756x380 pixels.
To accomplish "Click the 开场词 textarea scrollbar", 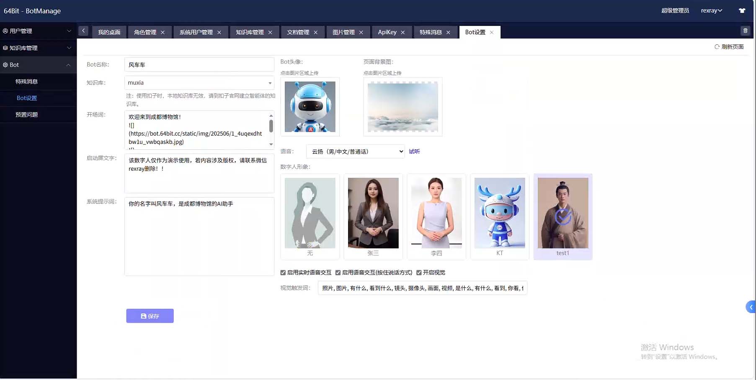I will tap(271, 126).
